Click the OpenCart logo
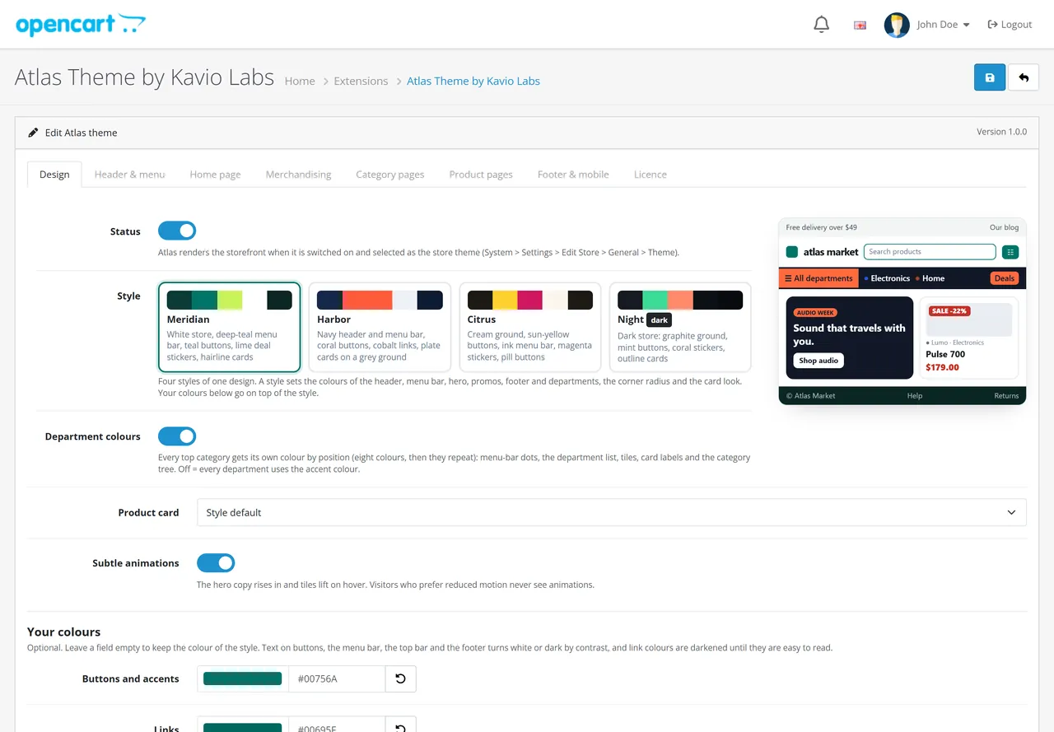This screenshot has width=1054, height=732. coord(81,25)
